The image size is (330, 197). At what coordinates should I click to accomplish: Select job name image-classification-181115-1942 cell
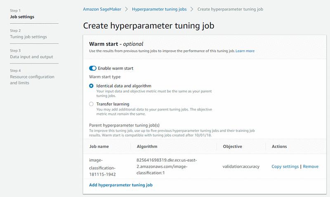[x=102, y=167]
